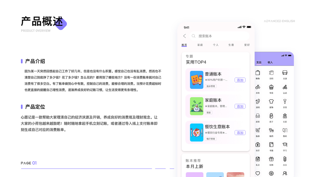Choose the 运动 cyclist icon

285,87
